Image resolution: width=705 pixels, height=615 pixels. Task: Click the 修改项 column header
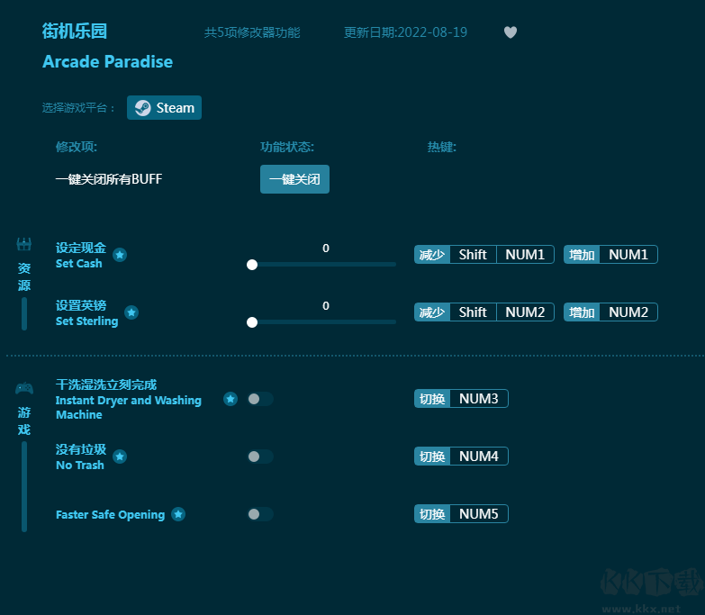pyautogui.click(x=77, y=147)
